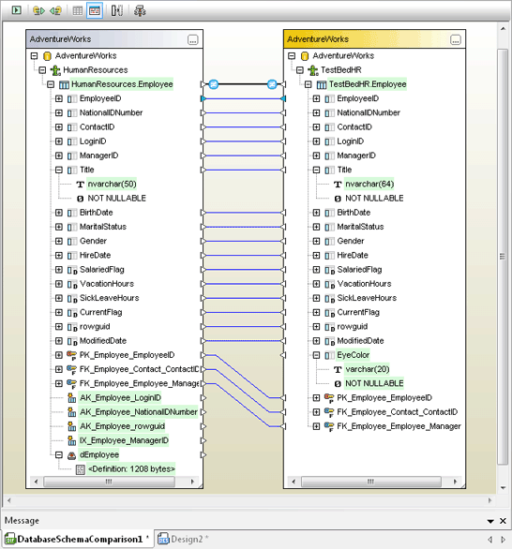Open right AdventureWorks component options button
Viewport: 512px width, 549px height.
pos(455,40)
